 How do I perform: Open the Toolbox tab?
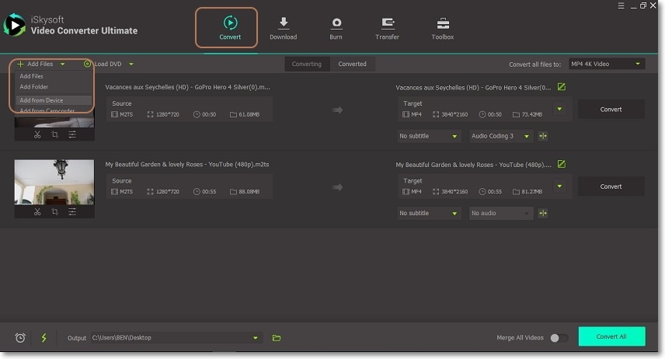point(442,28)
